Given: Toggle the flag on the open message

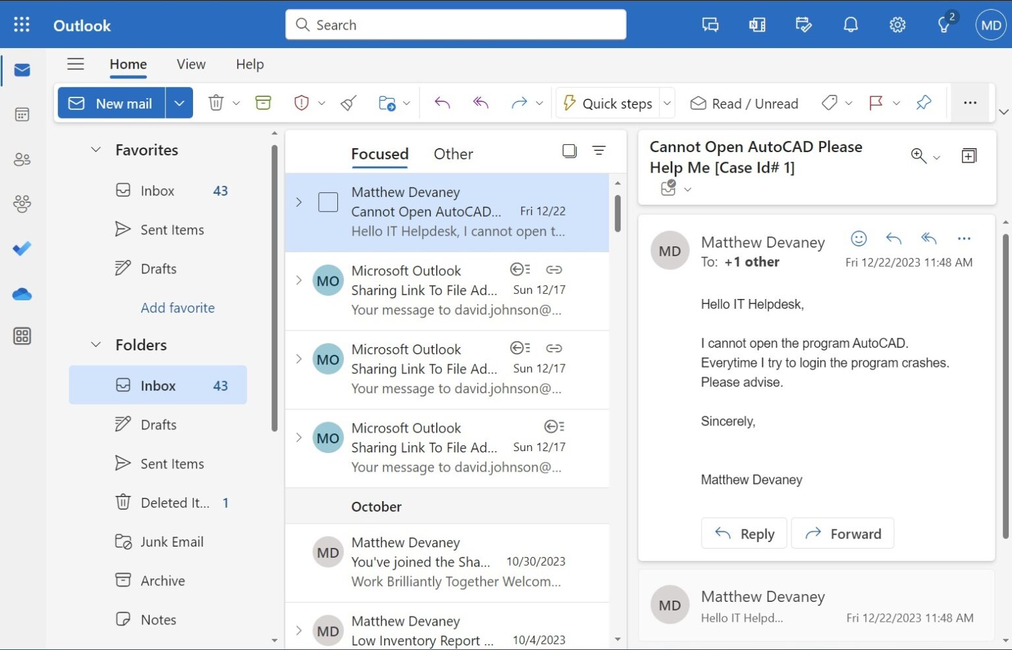Looking at the screenshot, I should pos(876,103).
